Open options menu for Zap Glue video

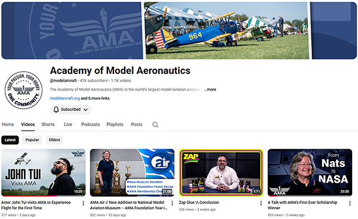[261, 203]
